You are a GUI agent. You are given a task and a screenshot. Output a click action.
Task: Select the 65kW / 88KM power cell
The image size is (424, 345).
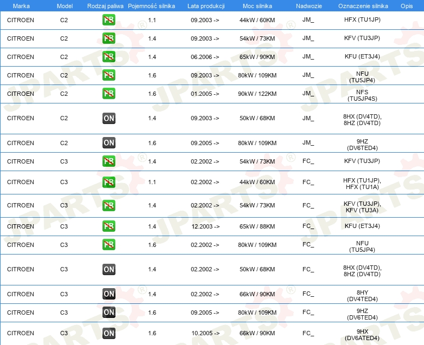click(257, 226)
